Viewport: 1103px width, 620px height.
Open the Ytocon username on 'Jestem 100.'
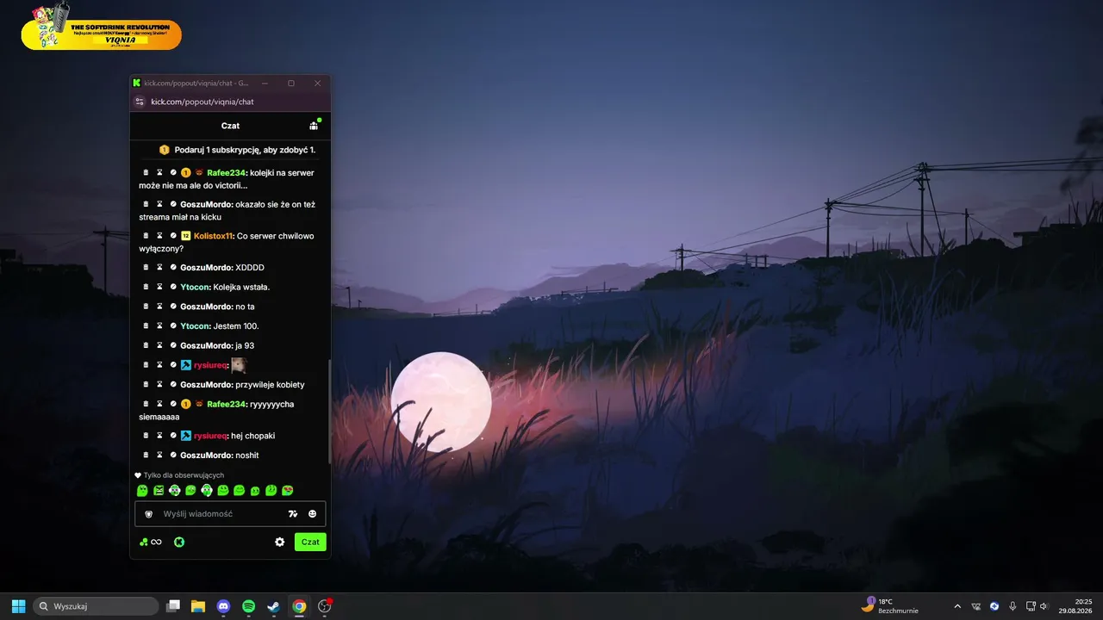195,326
